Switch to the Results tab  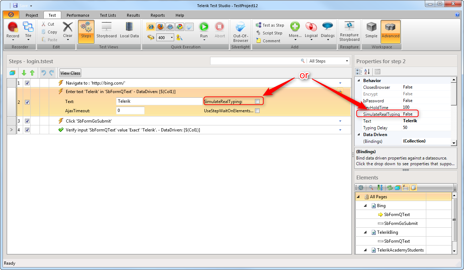point(133,15)
